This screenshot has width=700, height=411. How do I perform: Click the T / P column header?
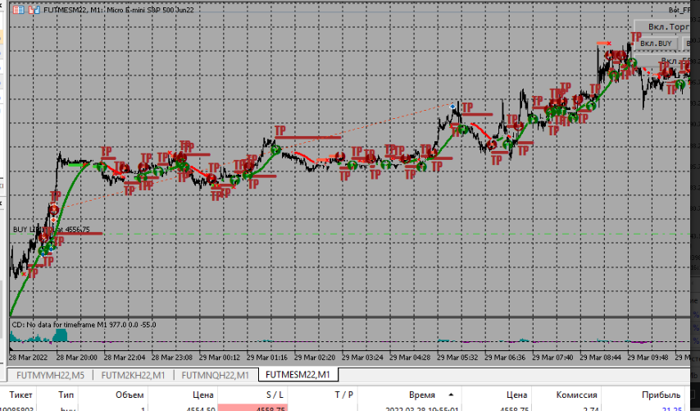(x=343, y=395)
